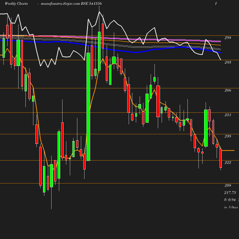This screenshot has width=239, height=239.
Task: Select the 238 price axis label
Action: 228,136
